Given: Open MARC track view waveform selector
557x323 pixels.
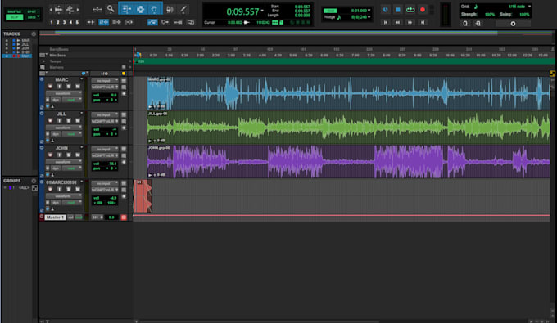Looking at the screenshot, I should tap(64, 93).
